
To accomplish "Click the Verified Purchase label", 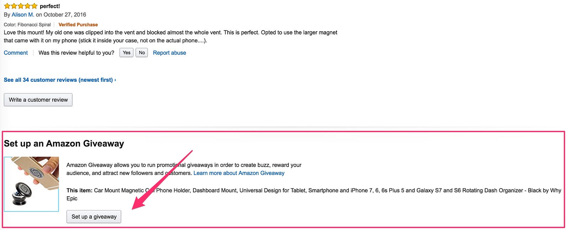I will click(78, 25).
